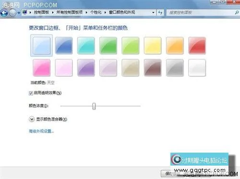Choose the gray slate color swatch
240x179 pixels.
pos(175,67)
